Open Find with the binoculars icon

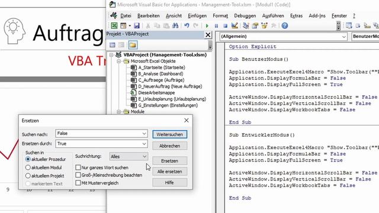(x=175, y=25)
